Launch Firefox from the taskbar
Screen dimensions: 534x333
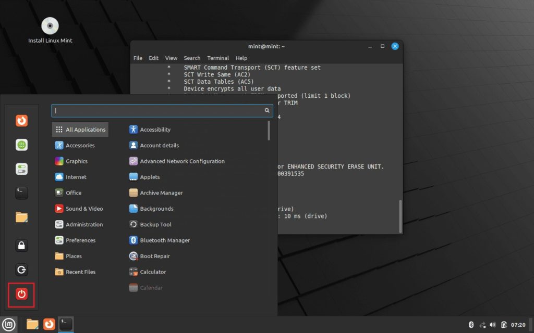(49, 325)
